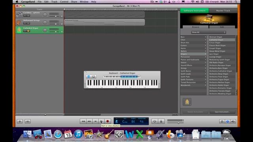Click the keyboard octave range overview
253x142 pixels.
coord(122,77)
